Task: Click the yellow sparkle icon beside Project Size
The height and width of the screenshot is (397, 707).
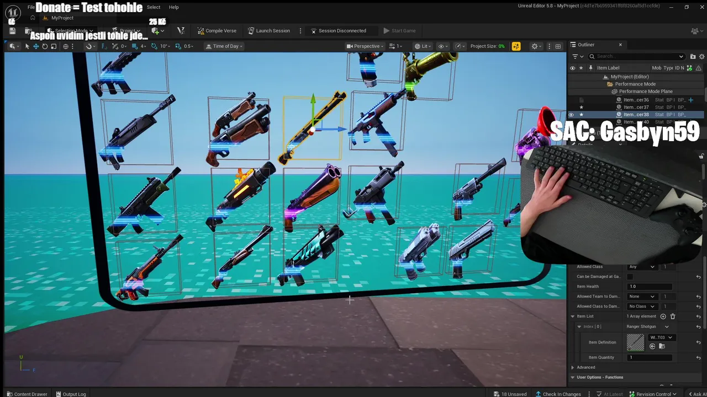Action: point(516,46)
